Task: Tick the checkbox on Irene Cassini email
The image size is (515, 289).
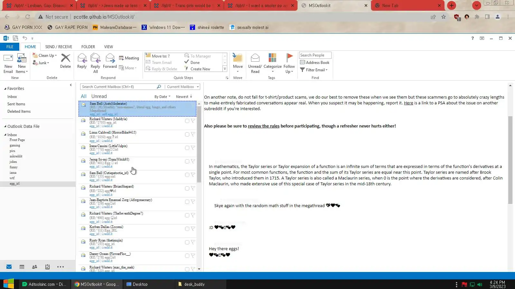Action: point(187,148)
